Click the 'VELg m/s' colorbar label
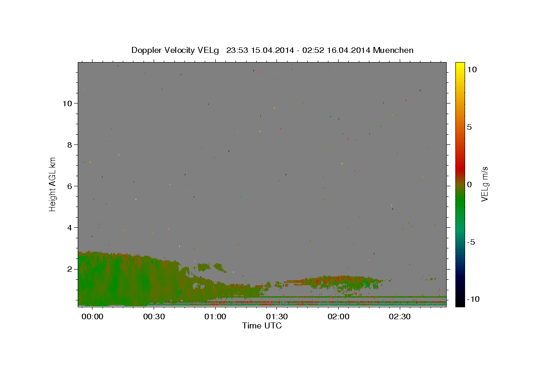 click(484, 184)
